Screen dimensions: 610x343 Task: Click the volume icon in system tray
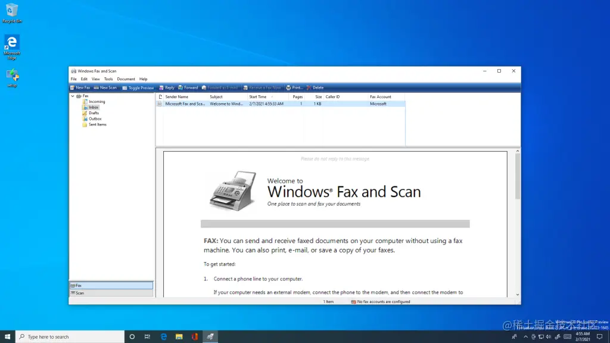(549, 337)
